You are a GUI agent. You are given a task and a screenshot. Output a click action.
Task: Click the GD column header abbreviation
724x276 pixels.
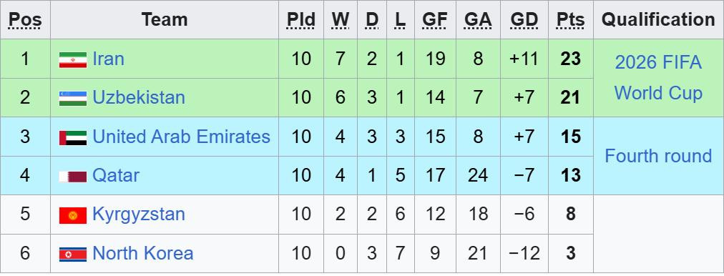(524, 20)
